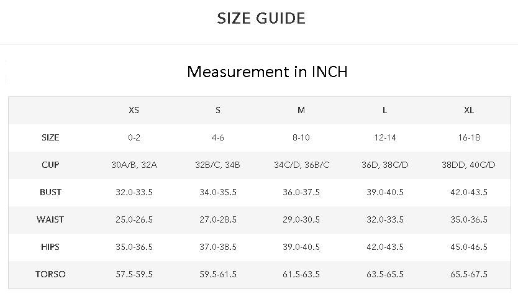This screenshot has width=518, height=304.
Task: Select the S column header
Action: (218, 110)
